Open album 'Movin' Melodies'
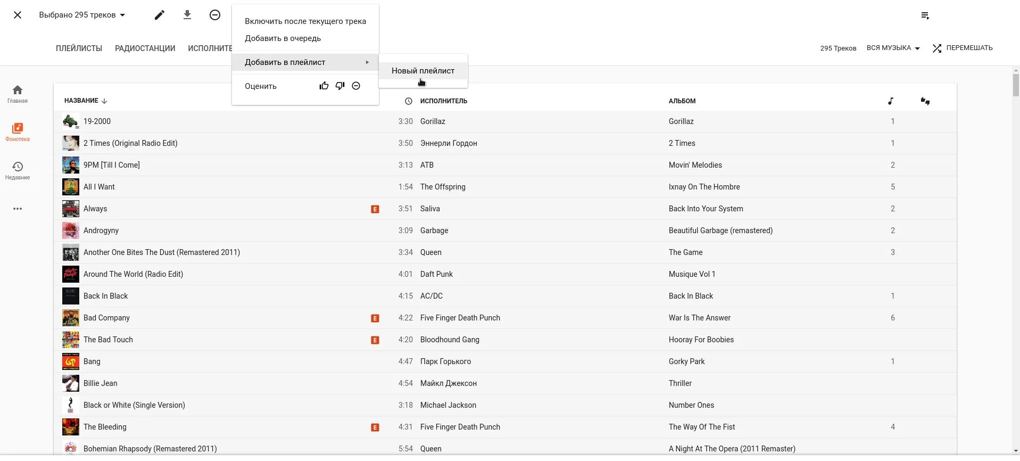 pyautogui.click(x=695, y=165)
